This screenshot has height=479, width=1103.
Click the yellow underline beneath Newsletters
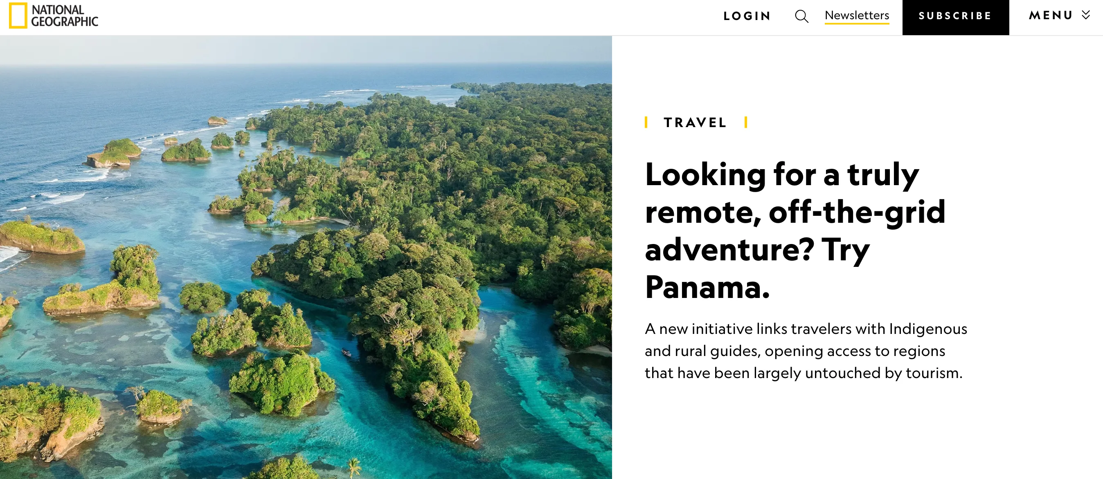click(857, 24)
